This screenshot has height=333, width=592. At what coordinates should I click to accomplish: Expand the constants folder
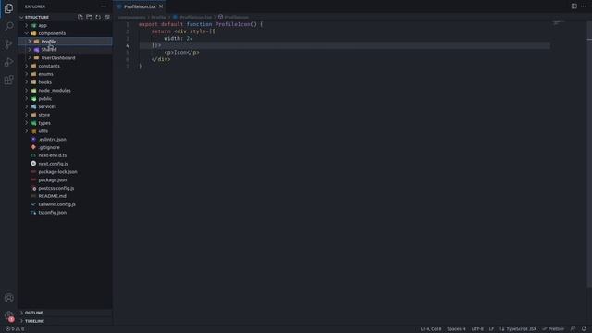coord(66,66)
